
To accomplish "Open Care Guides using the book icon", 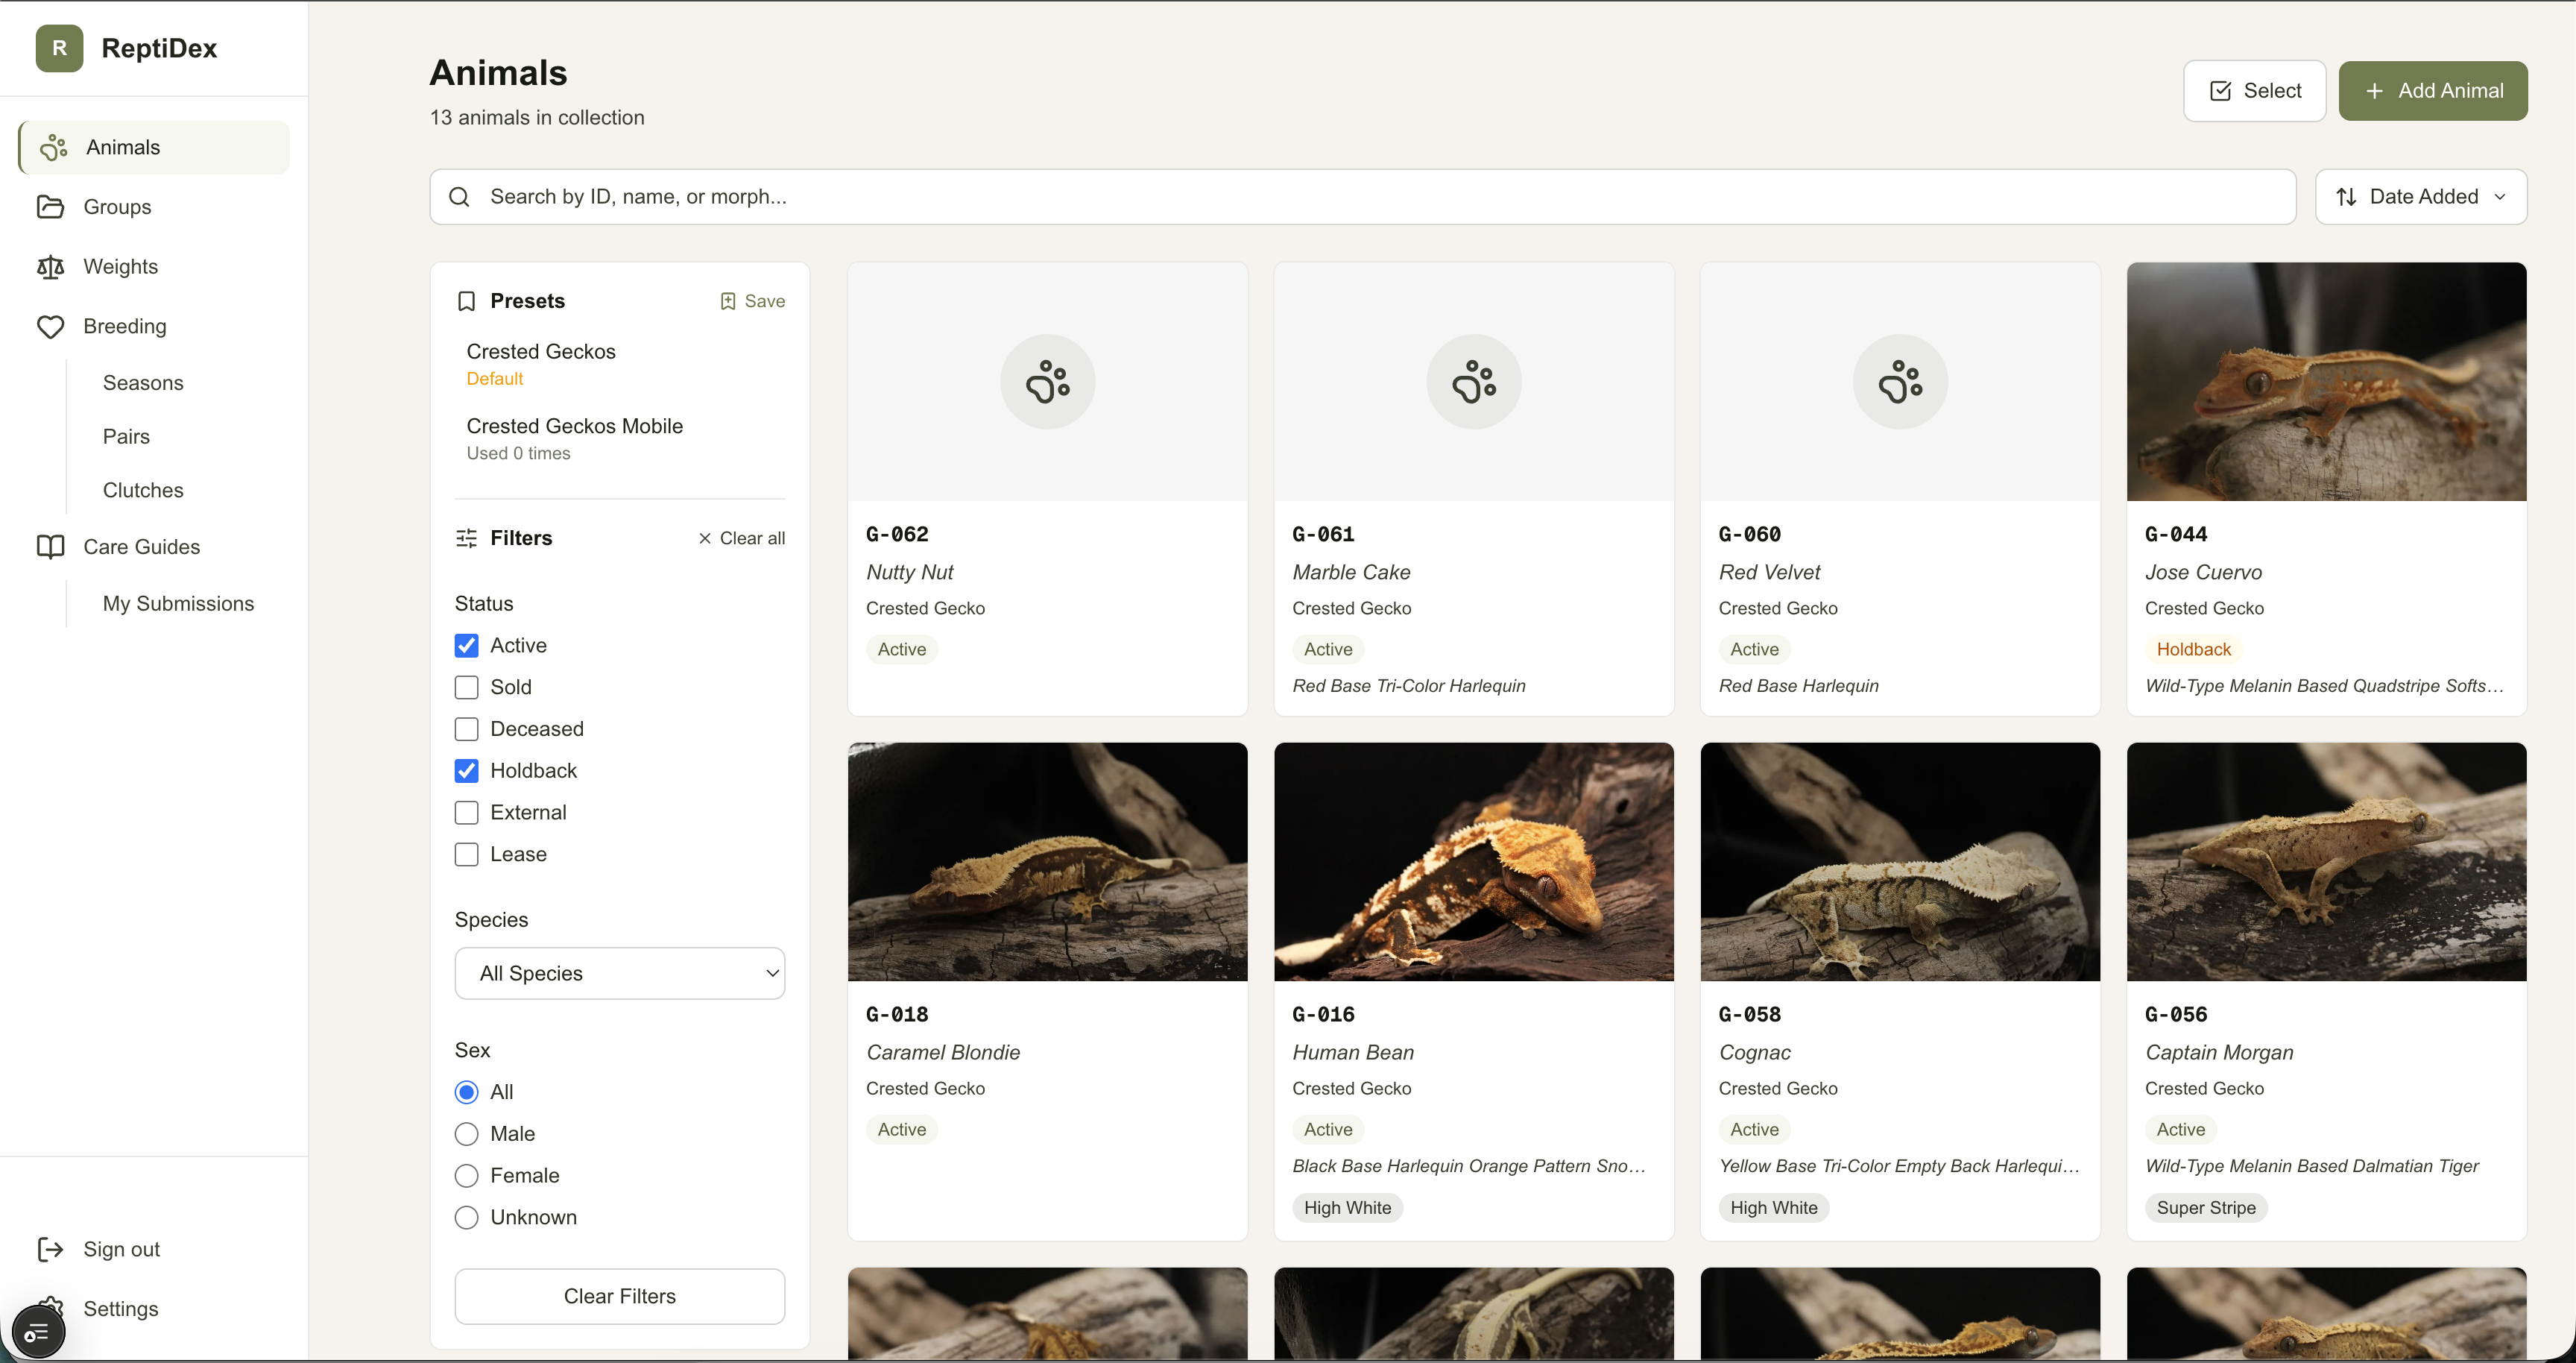I will (x=51, y=546).
